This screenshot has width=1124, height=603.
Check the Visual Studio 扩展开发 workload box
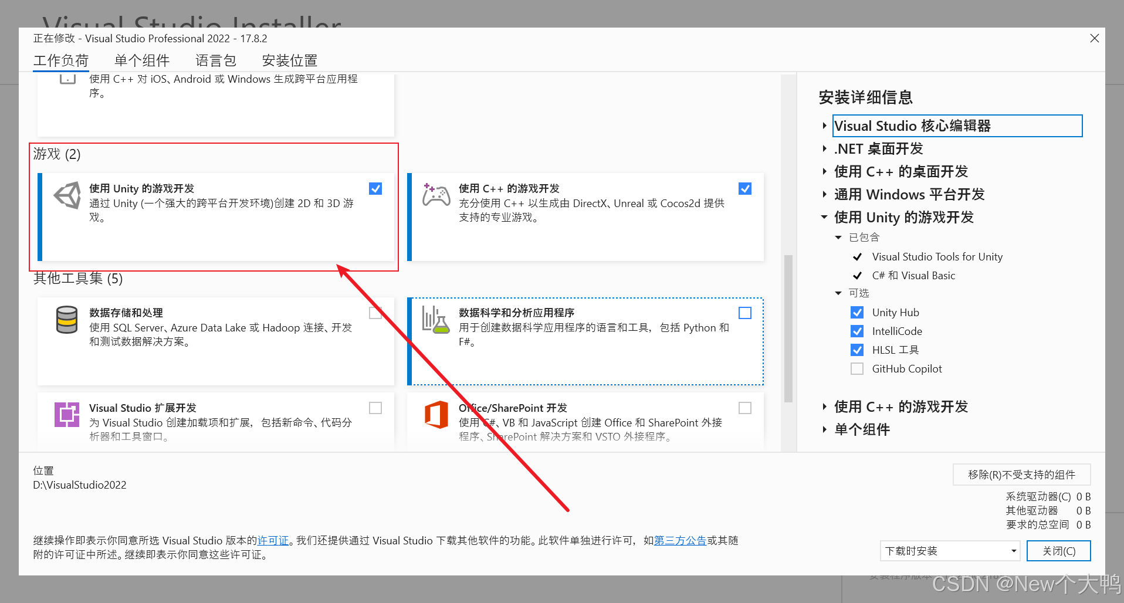pyautogui.click(x=375, y=408)
